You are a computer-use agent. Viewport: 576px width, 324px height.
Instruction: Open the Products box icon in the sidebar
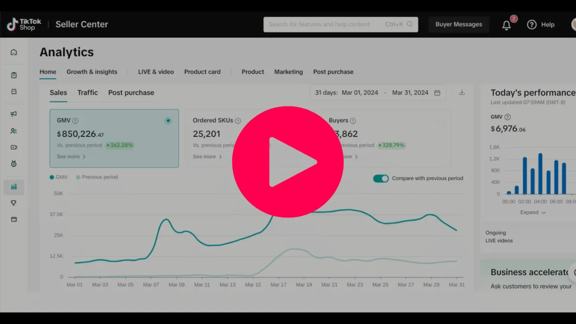(x=14, y=91)
